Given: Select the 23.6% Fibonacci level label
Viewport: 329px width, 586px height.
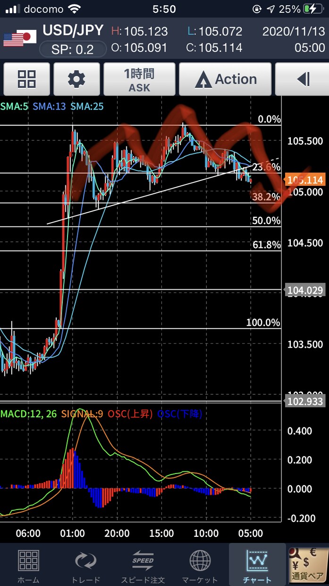Looking at the screenshot, I should pyautogui.click(x=267, y=167).
